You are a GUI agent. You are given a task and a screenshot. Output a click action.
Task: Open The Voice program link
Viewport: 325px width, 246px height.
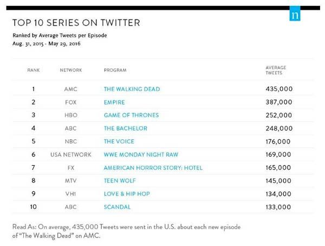tap(119, 141)
